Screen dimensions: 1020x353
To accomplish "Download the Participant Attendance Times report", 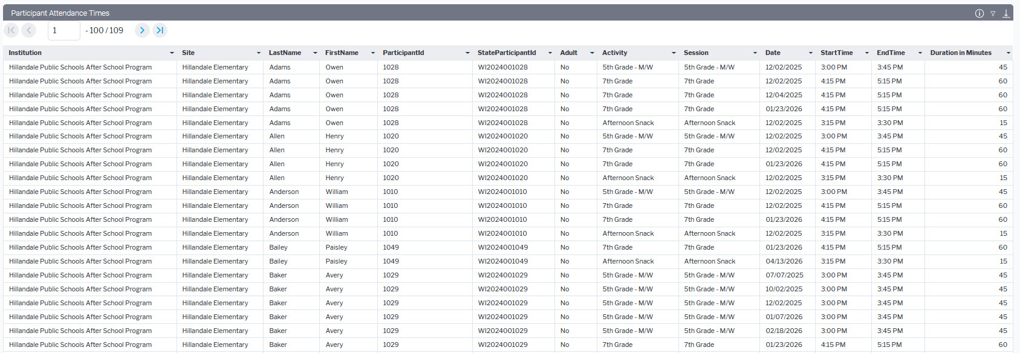I will pos(1006,13).
